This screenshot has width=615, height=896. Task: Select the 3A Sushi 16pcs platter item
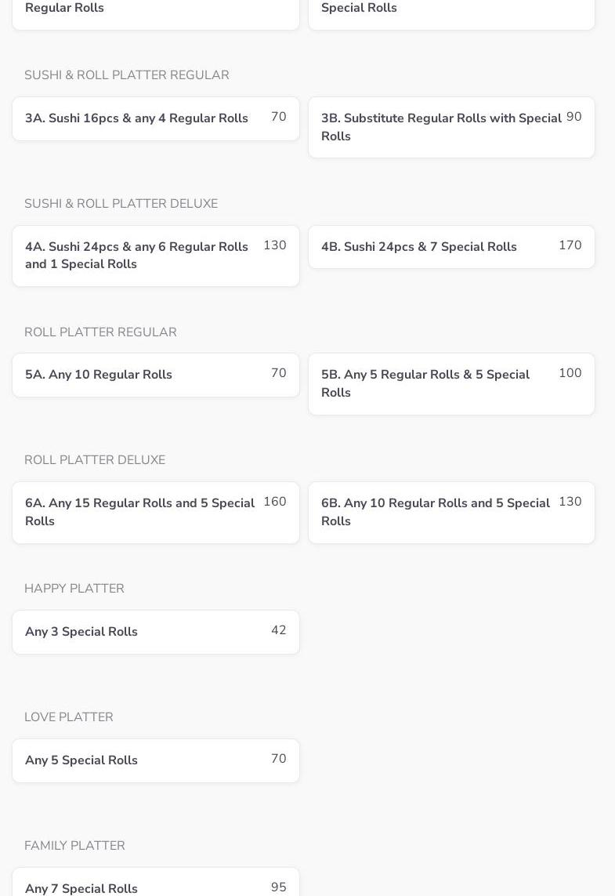155,119
